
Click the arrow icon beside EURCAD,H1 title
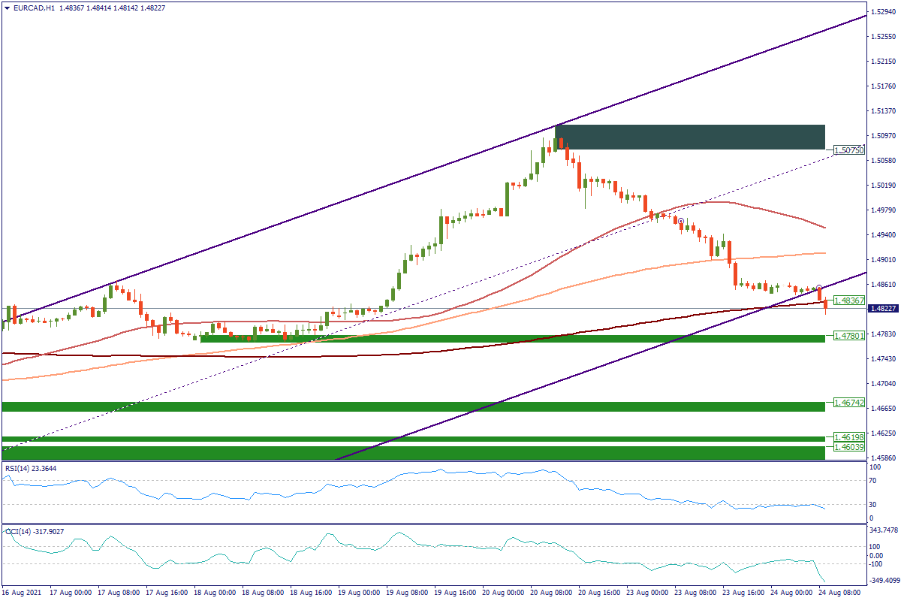(x=8, y=8)
